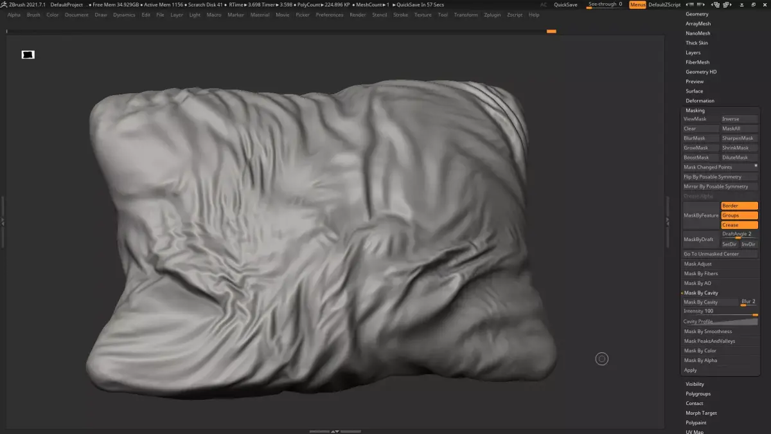
Task: Expand the Polypaint subpalette
Action: click(x=696, y=423)
